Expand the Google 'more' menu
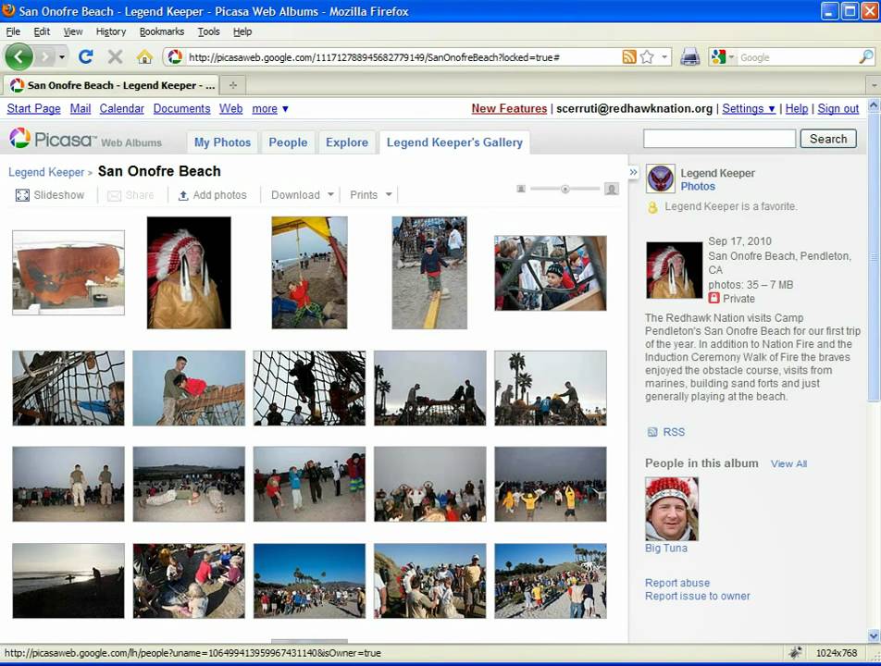 point(270,108)
